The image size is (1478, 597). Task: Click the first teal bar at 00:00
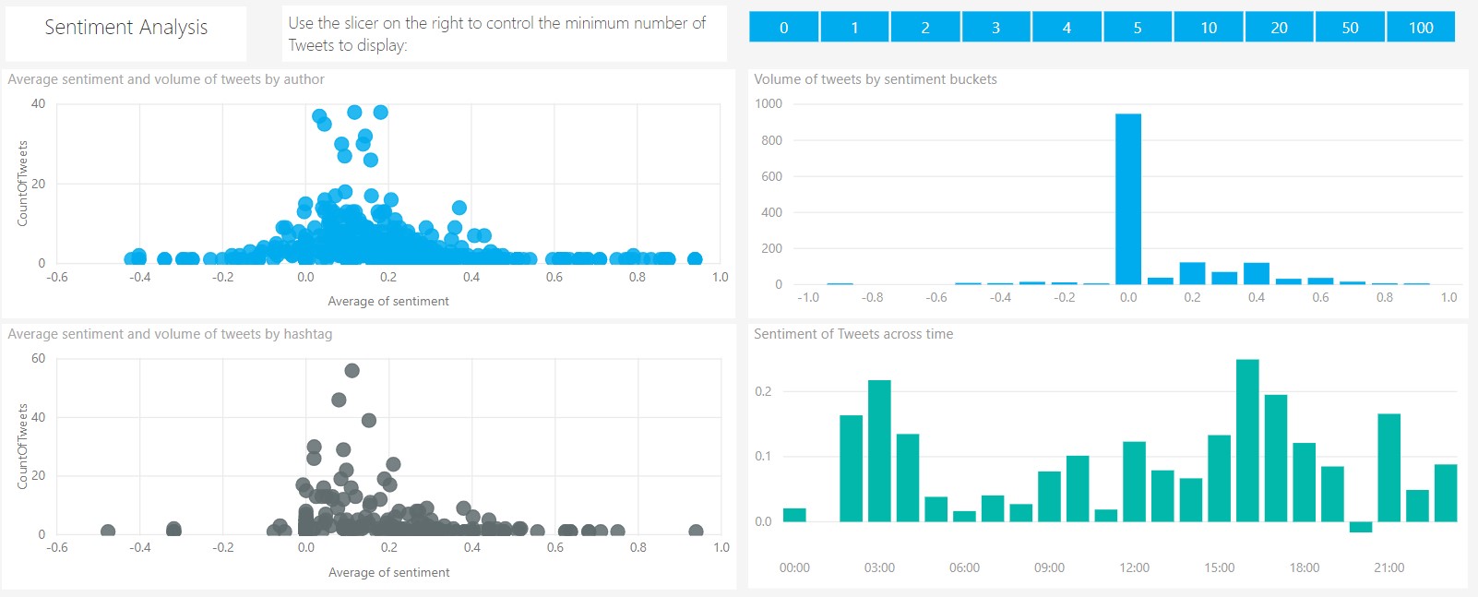pyautogui.click(x=794, y=515)
